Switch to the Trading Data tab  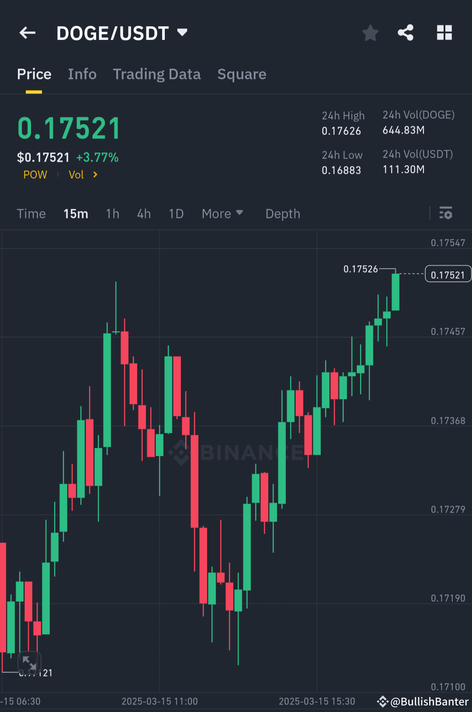click(157, 74)
